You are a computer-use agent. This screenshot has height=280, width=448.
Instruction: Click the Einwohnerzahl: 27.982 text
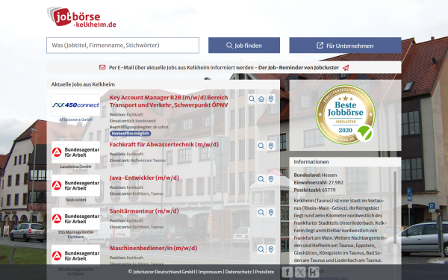[x=319, y=183]
